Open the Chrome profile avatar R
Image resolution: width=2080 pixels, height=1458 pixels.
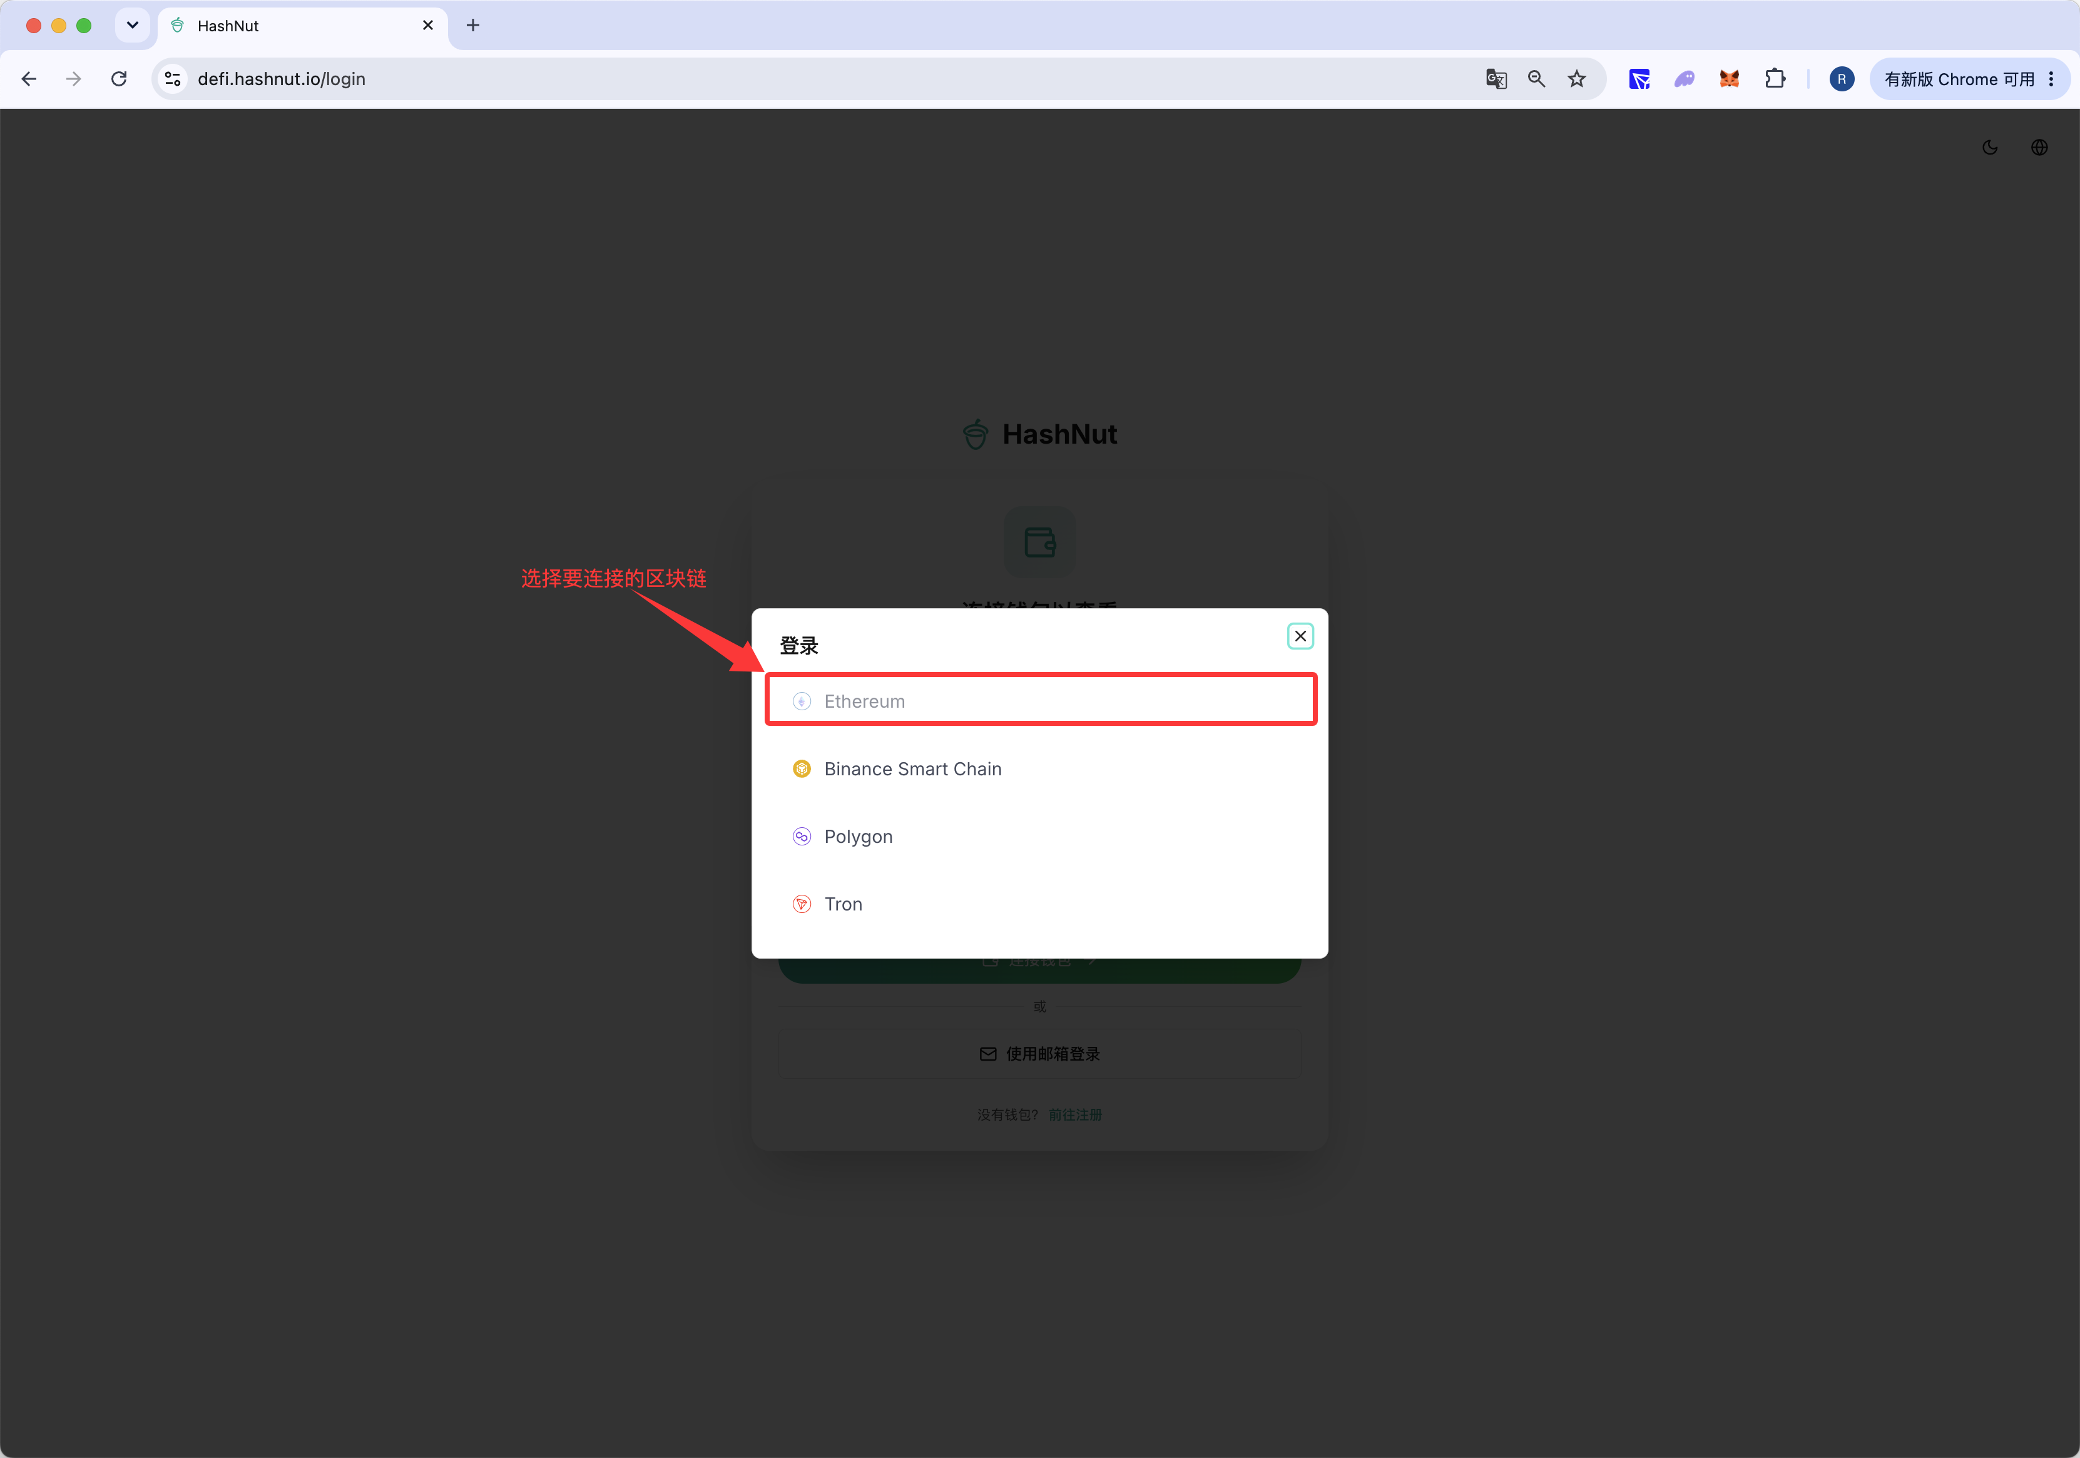tap(1842, 79)
